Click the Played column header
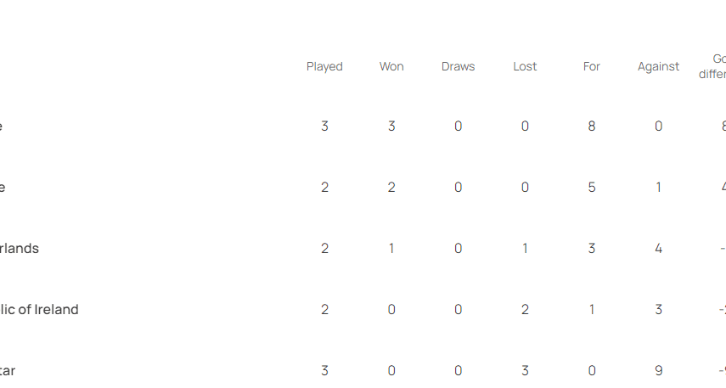Screen dimensions: 726x388 tap(324, 66)
